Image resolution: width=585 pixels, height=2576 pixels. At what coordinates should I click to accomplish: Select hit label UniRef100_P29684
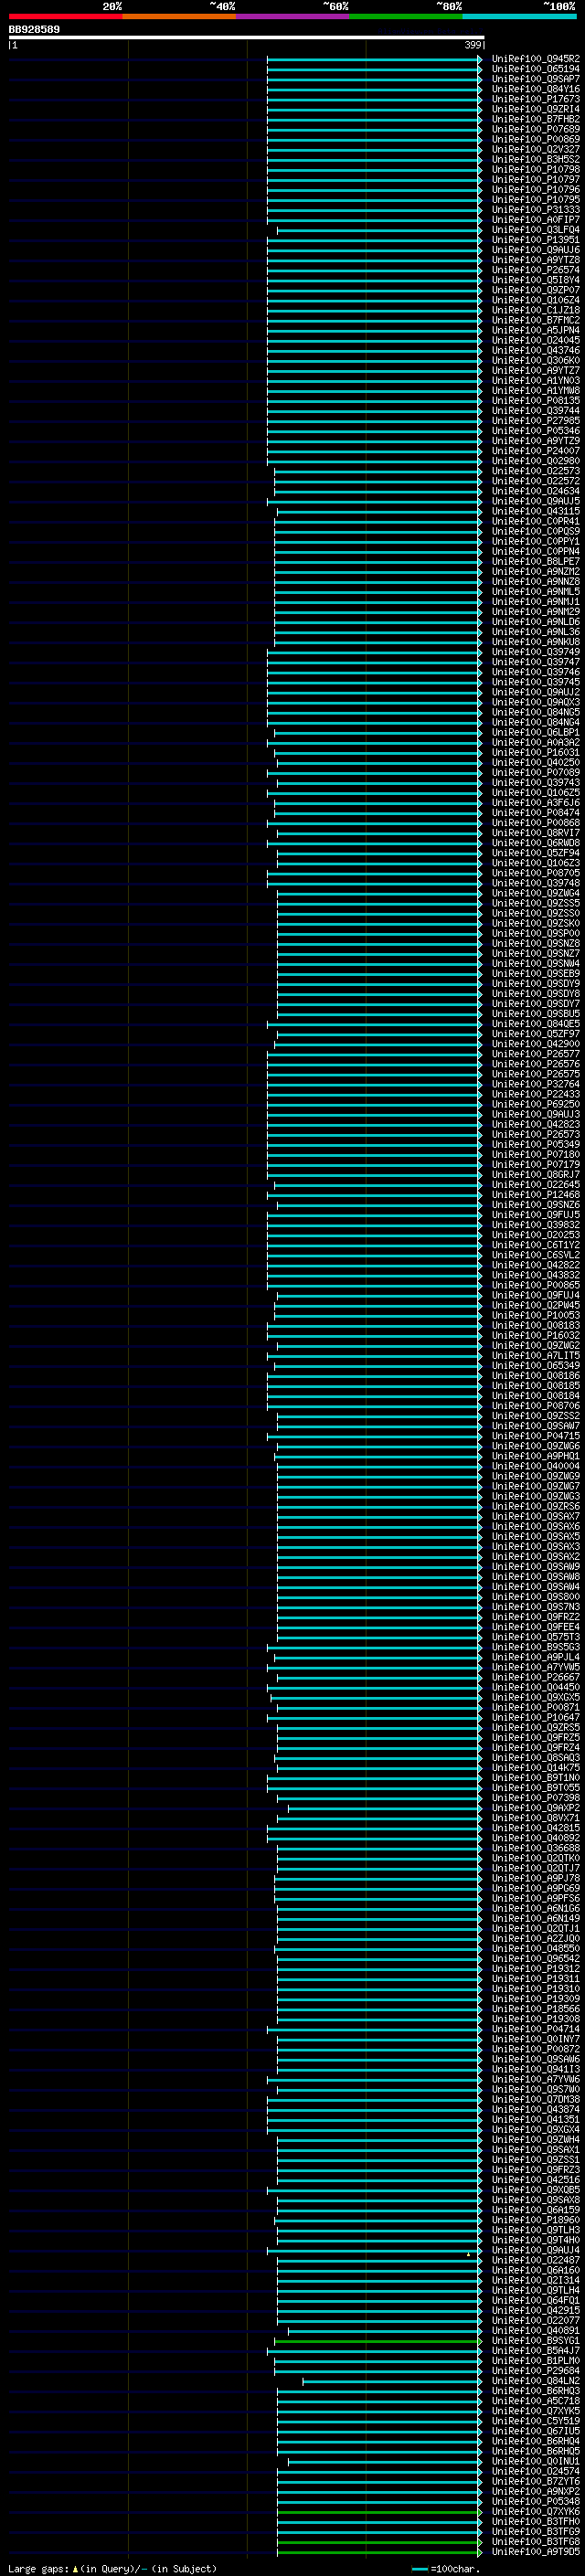[x=535, y=2371]
